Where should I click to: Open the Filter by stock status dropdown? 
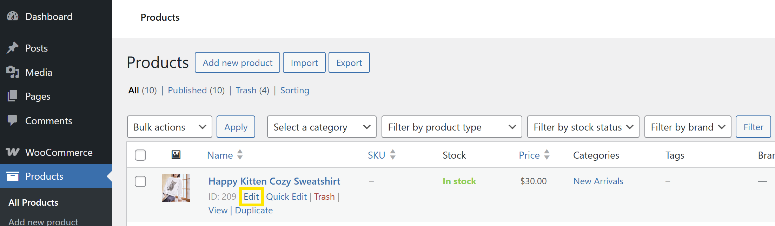(x=583, y=127)
